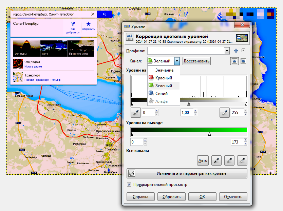Increase the gamma value 1,00
The image size is (283, 211).
[195, 111]
